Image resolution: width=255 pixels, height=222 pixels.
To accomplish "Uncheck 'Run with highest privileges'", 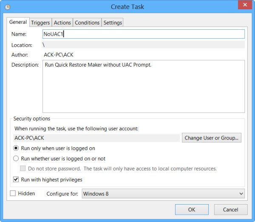I will (x=16, y=180).
